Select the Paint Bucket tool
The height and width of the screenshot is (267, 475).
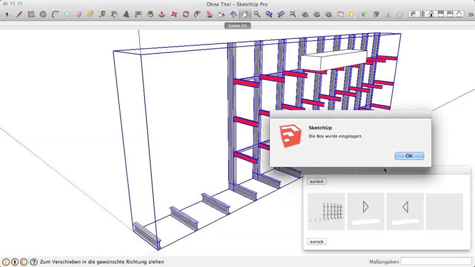(150, 14)
